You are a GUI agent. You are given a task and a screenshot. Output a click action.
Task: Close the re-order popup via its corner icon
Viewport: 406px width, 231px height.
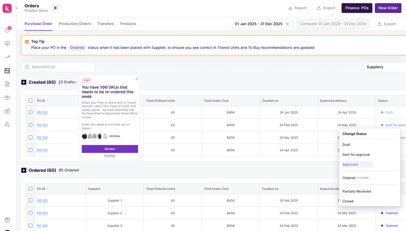[x=137, y=79]
